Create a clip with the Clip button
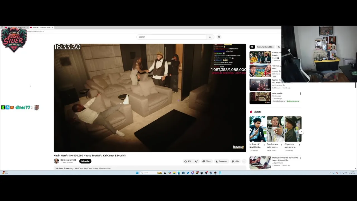Viewport: 357px width, 201px height. (x=235, y=161)
